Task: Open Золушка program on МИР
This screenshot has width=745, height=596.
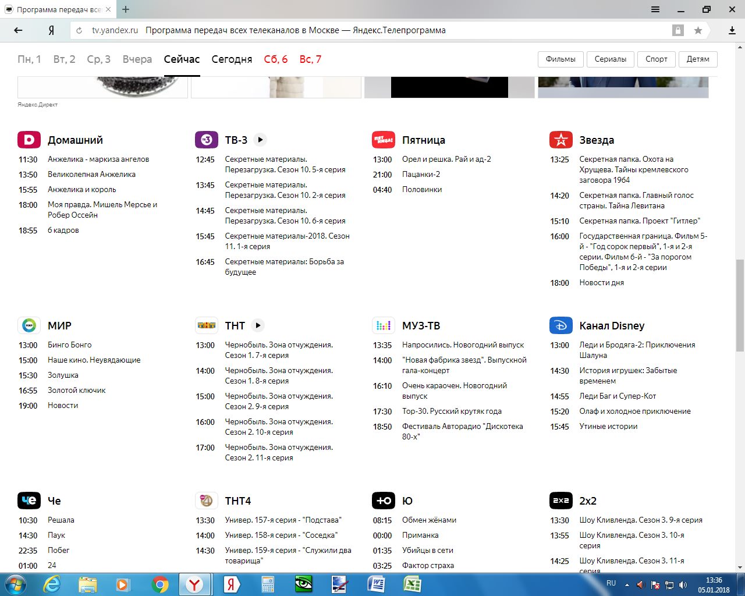Action: coord(63,375)
